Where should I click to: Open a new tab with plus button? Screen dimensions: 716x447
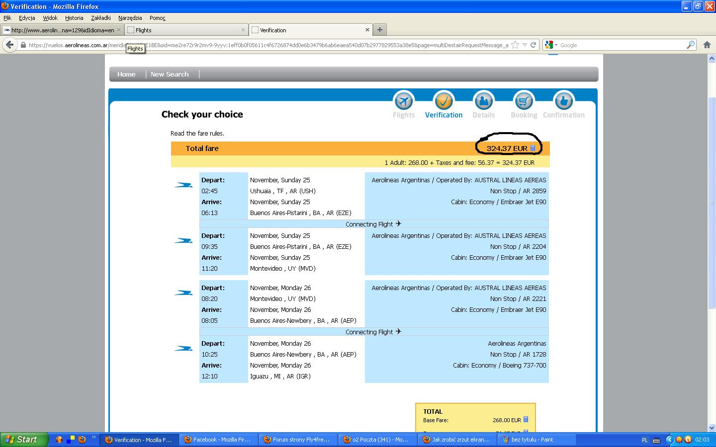tap(379, 30)
